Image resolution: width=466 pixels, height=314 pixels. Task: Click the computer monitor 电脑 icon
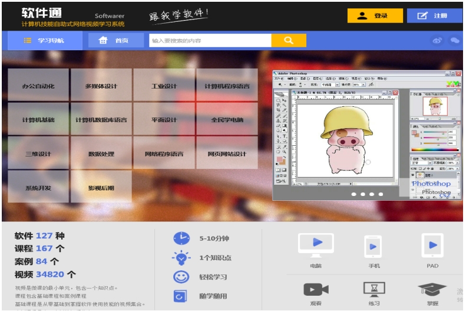tap(316, 244)
